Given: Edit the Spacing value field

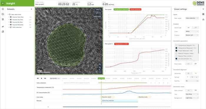Looking at the screenshot, I should tap(192, 81).
